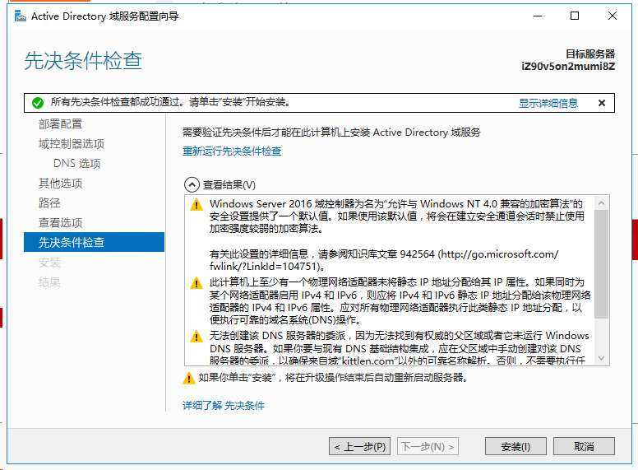Click the results list scrollbar thumb
Viewport: 638px width, 470px height.
(x=601, y=264)
